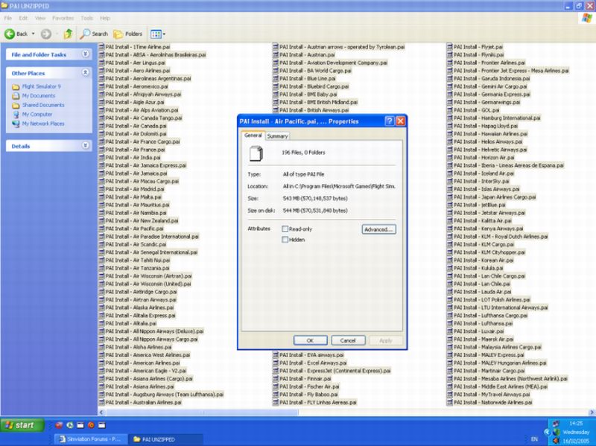Open Search from the toolbar
Image resolution: width=596 pixels, height=446 pixels.
pyautogui.click(x=95, y=34)
